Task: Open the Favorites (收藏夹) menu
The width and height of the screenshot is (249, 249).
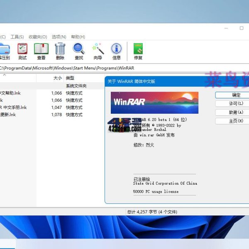Action: 38,37
